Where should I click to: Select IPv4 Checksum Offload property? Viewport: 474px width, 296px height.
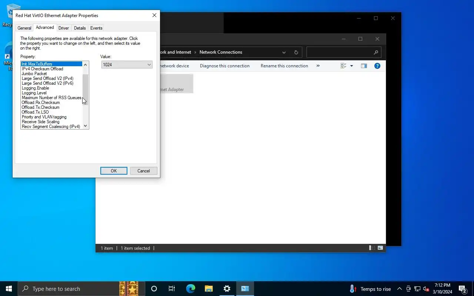51,69
